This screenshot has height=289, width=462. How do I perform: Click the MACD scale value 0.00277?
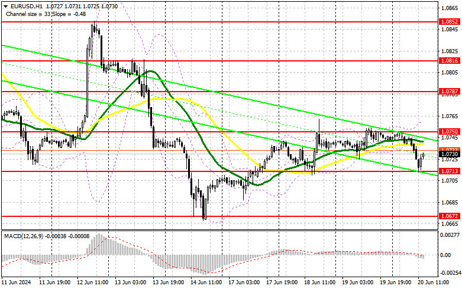click(x=450, y=235)
